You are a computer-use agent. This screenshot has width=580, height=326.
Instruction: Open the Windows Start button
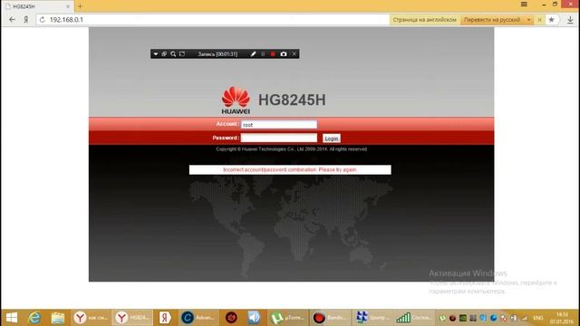click(x=12, y=318)
